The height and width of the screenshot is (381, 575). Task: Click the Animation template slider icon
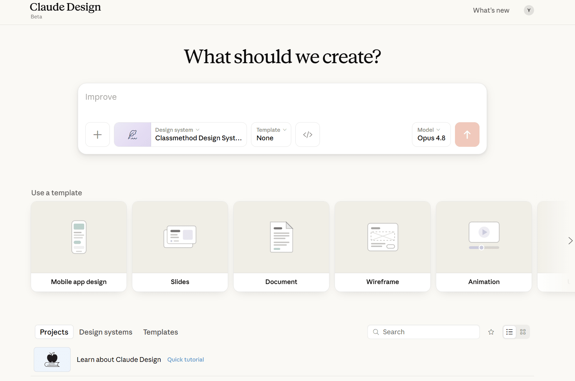click(484, 248)
